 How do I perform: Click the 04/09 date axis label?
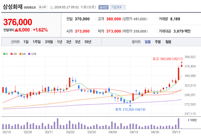(113, 132)
